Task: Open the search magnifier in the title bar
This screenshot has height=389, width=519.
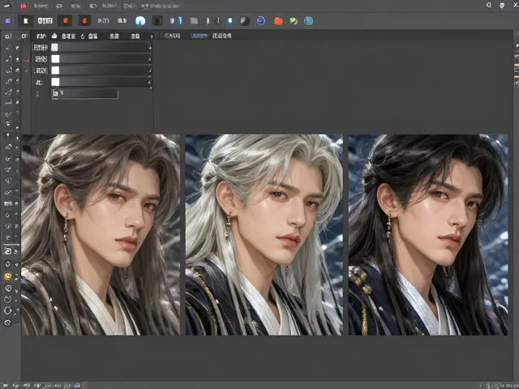Action: tap(488, 6)
